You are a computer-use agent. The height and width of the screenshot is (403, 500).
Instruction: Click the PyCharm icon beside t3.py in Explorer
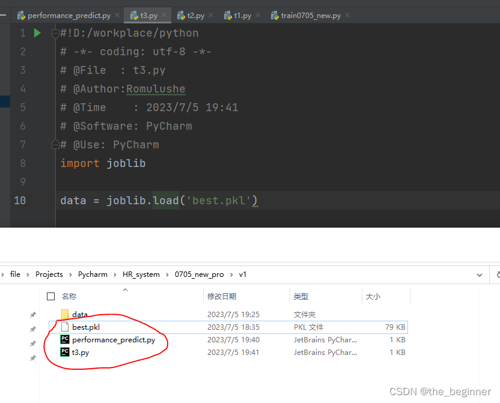[64, 353]
